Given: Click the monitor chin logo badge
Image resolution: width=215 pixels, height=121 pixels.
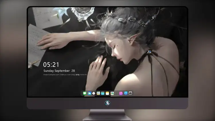Looking at the screenshot, I should coord(107,103).
